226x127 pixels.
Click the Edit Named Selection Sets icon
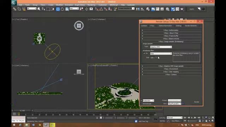tap(115, 9)
